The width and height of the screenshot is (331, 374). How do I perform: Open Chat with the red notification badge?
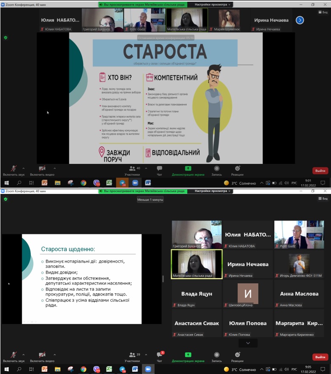click(x=160, y=355)
